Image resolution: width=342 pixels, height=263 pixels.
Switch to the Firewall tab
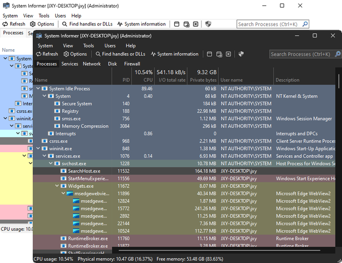tap(132, 64)
